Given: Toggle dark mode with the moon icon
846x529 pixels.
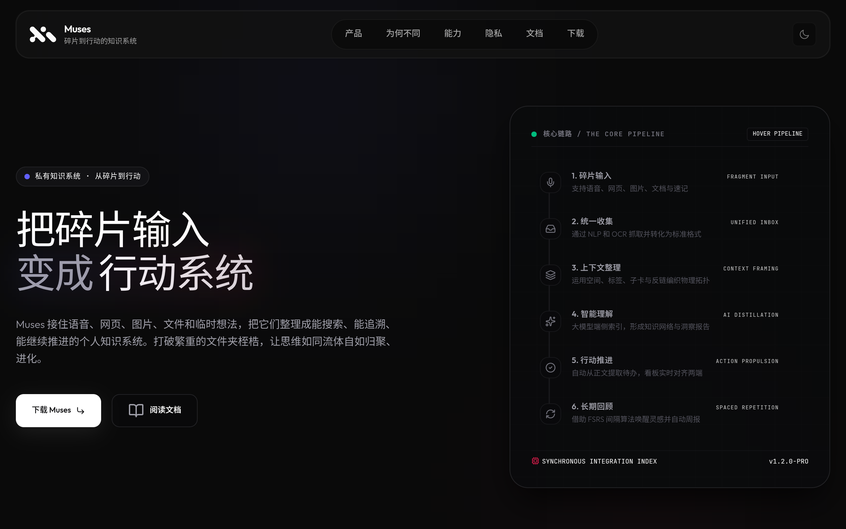Looking at the screenshot, I should point(804,34).
